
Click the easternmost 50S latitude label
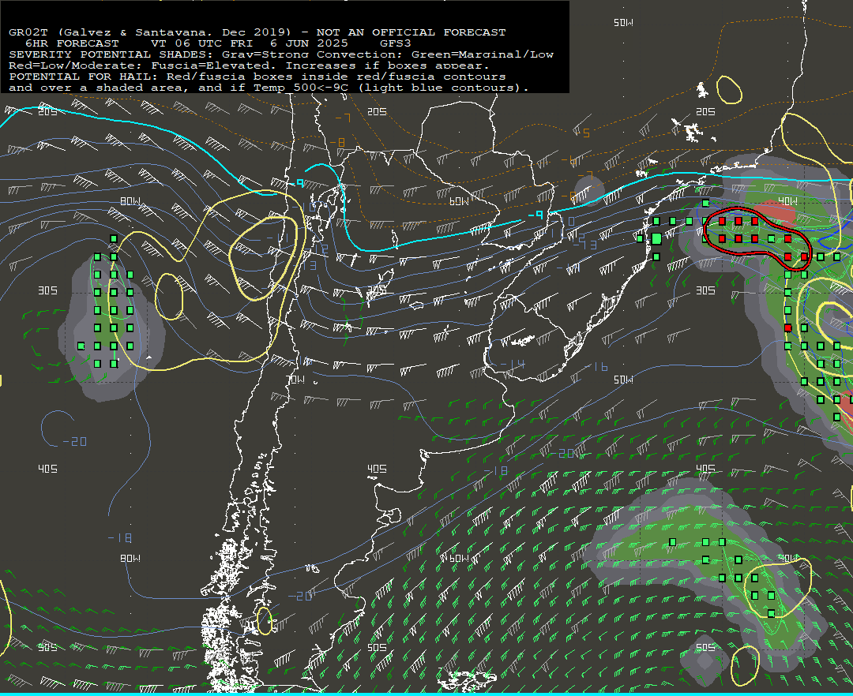(705, 647)
